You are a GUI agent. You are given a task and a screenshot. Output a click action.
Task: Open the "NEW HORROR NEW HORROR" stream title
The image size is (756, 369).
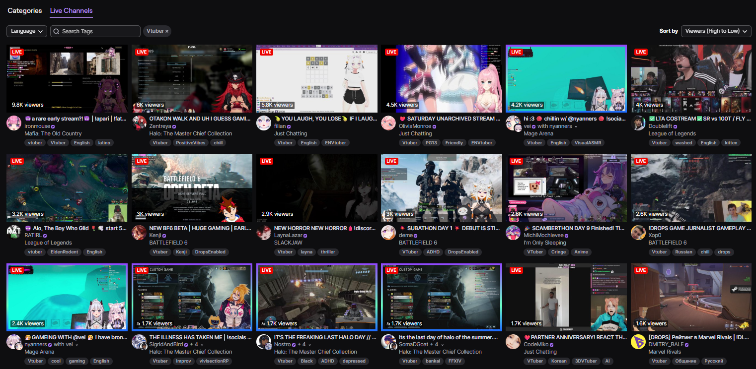click(x=325, y=228)
